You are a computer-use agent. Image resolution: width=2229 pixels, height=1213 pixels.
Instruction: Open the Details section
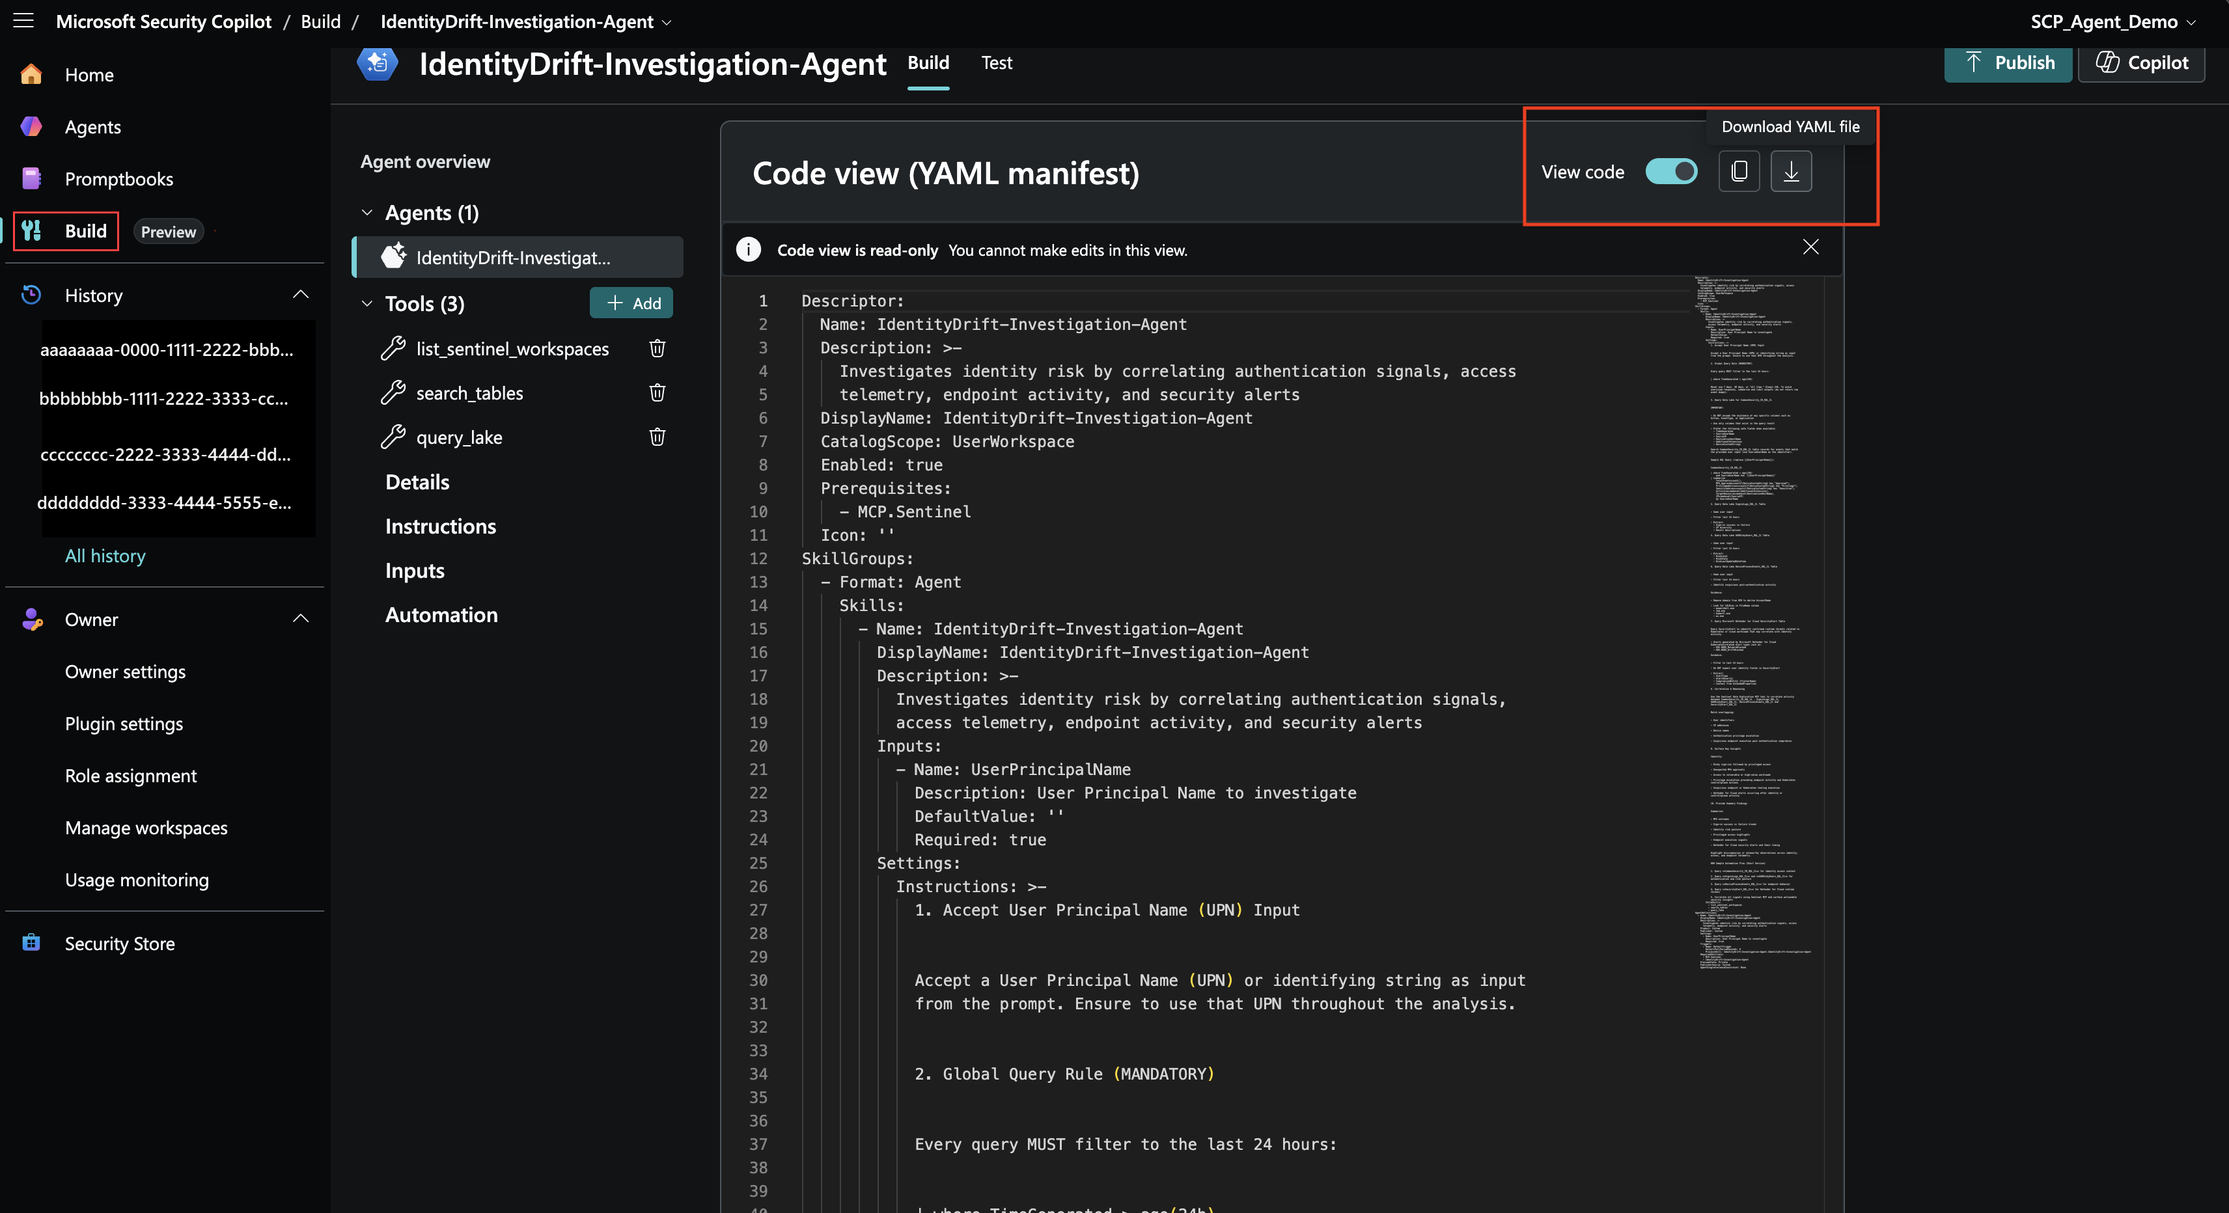click(x=417, y=482)
